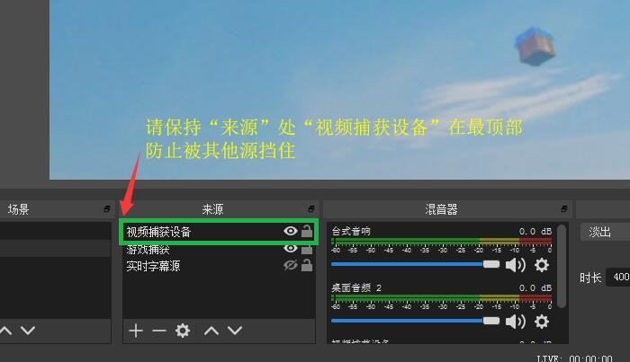Toggle visibility of 游戏捕获 source
The height and width of the screenshot is (362, 630).
coord(291,249)
